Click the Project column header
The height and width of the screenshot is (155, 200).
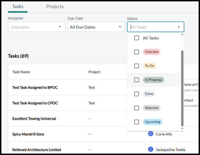coord(94,72)
